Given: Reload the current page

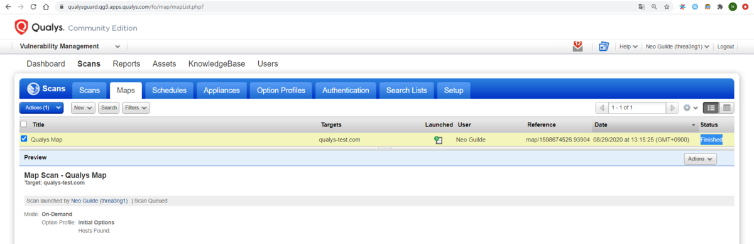Looking at the screenshot, I should pos(33,6).
